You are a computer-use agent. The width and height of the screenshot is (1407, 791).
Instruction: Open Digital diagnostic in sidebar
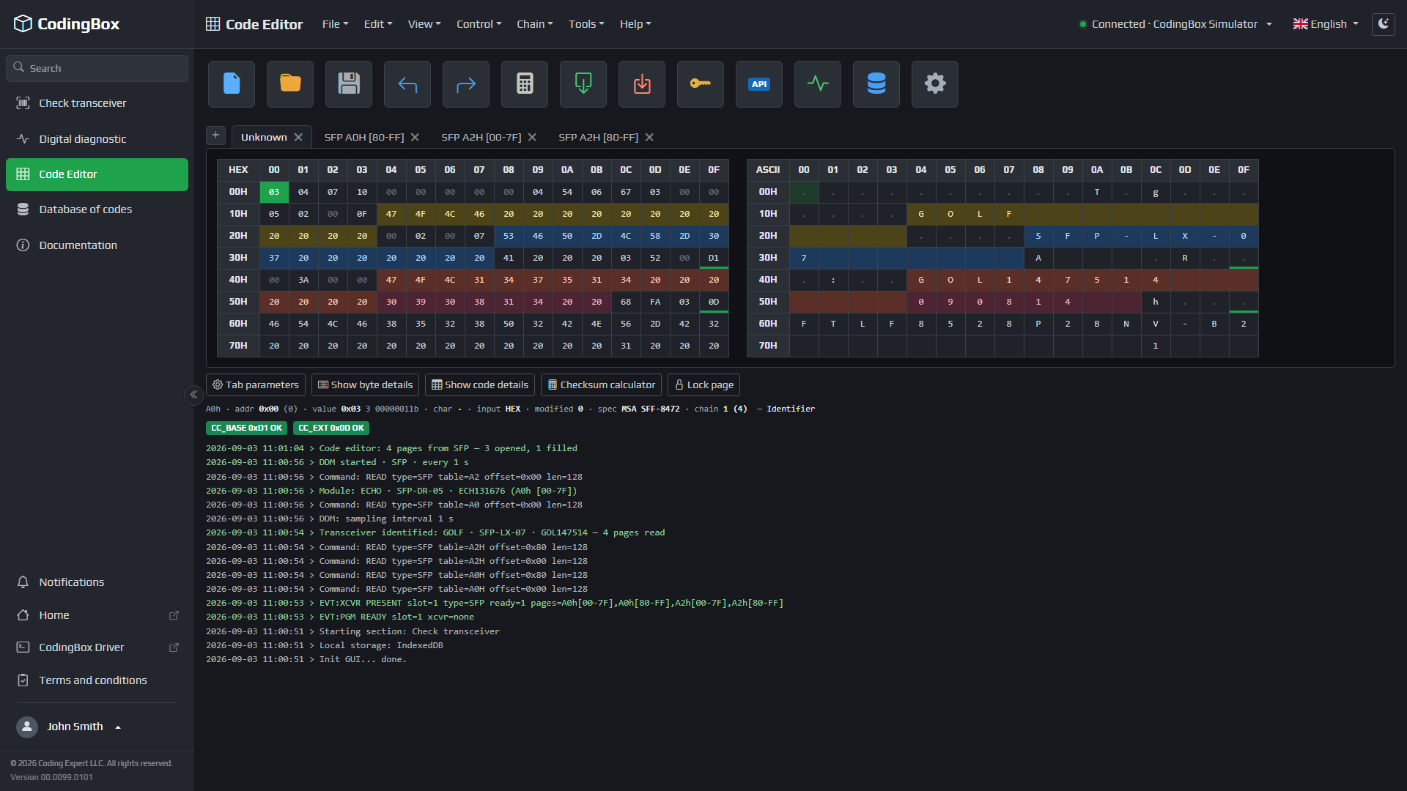[x=97, y=139]
